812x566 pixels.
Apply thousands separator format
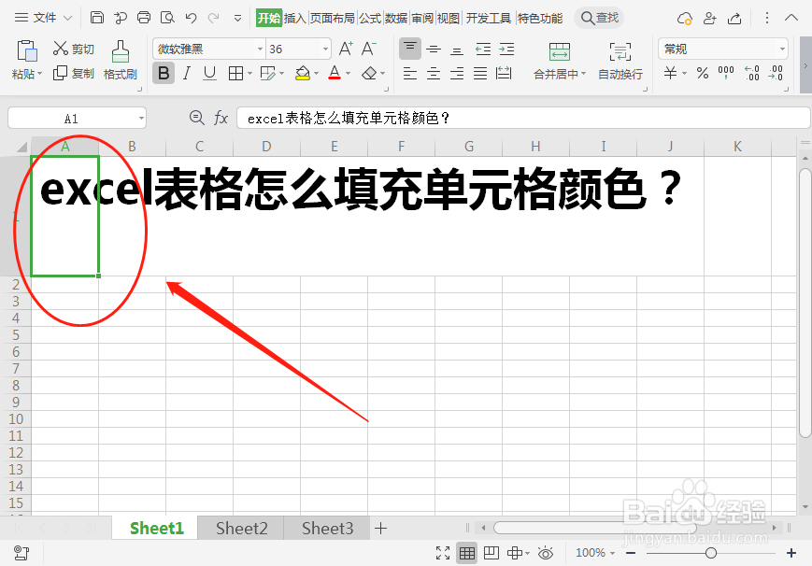(x=725, y=73)
